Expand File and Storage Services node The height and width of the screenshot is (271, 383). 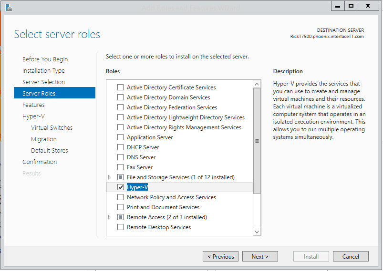point(110,177)
